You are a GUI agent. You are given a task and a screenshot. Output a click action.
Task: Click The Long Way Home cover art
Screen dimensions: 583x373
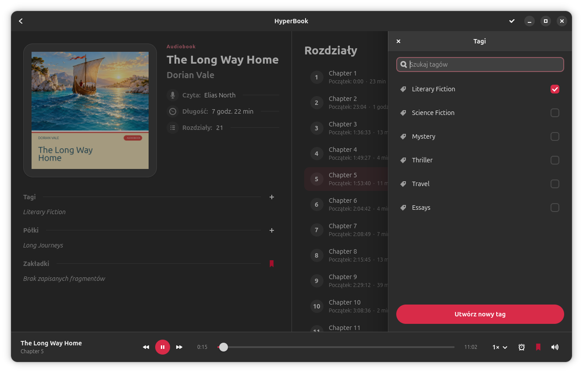point(90,110)
